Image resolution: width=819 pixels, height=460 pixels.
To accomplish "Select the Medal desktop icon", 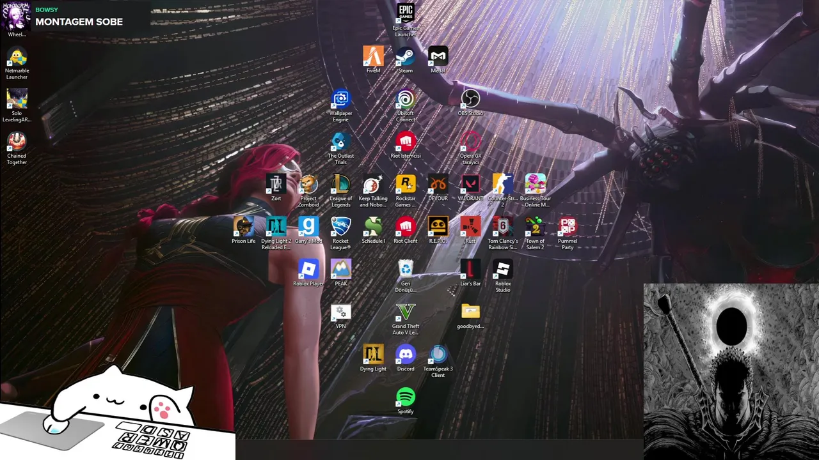I will click(438, 56).
